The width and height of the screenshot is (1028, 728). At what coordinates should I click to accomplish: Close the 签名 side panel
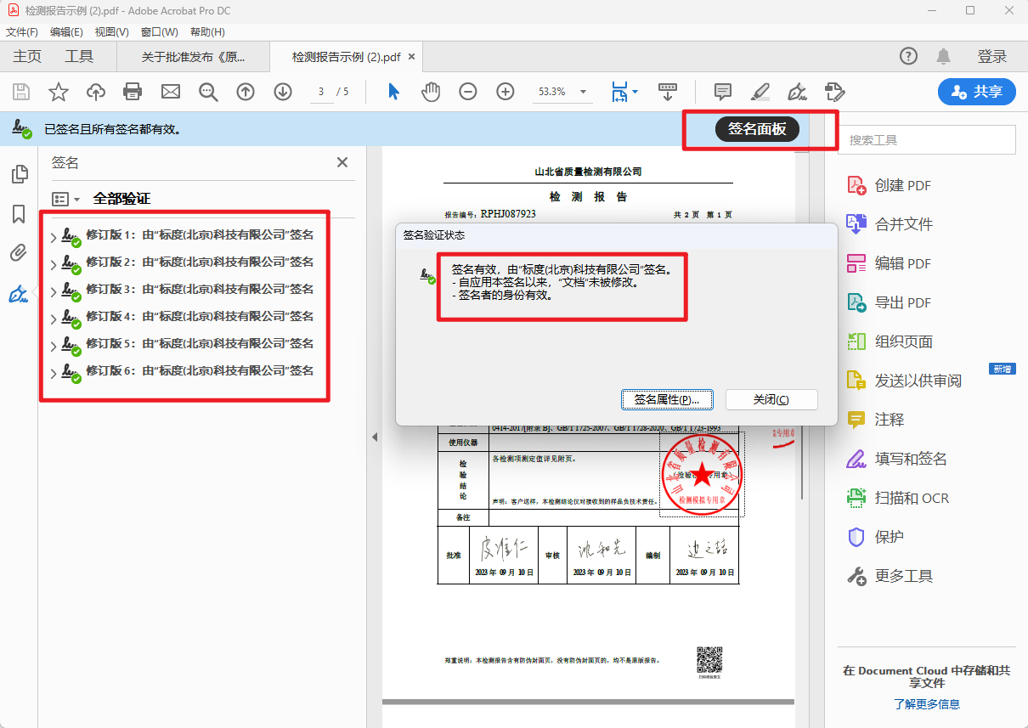tap(342, 162)
